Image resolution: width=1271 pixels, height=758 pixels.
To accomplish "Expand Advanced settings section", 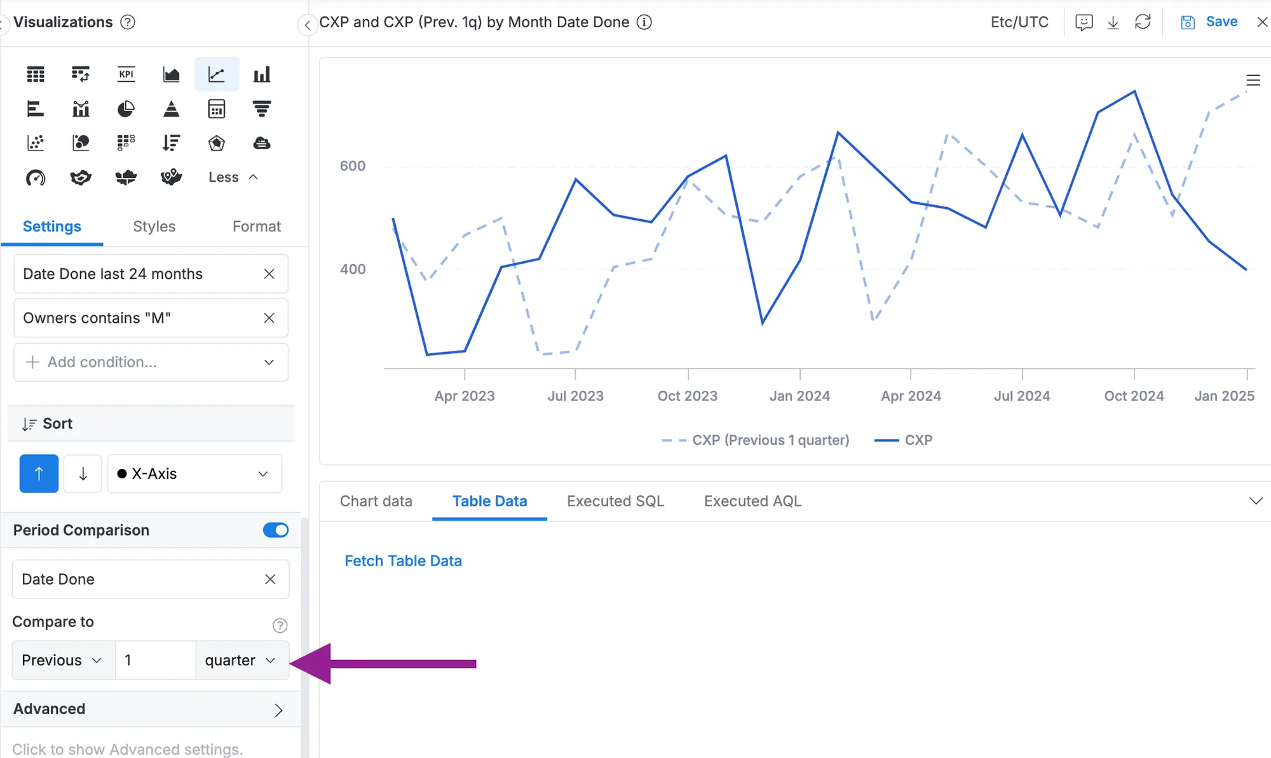I will tap(151, 709).
